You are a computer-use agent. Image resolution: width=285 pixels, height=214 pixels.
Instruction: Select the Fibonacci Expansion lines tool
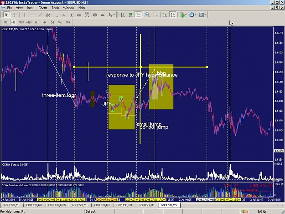point(87,15)
